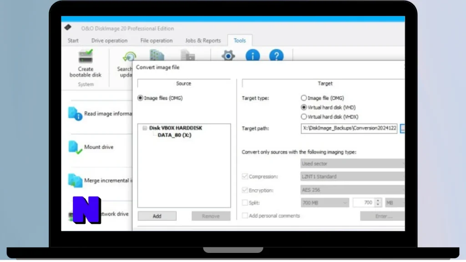Select the DATA_80 (X:) tree item

pos(174,135)
